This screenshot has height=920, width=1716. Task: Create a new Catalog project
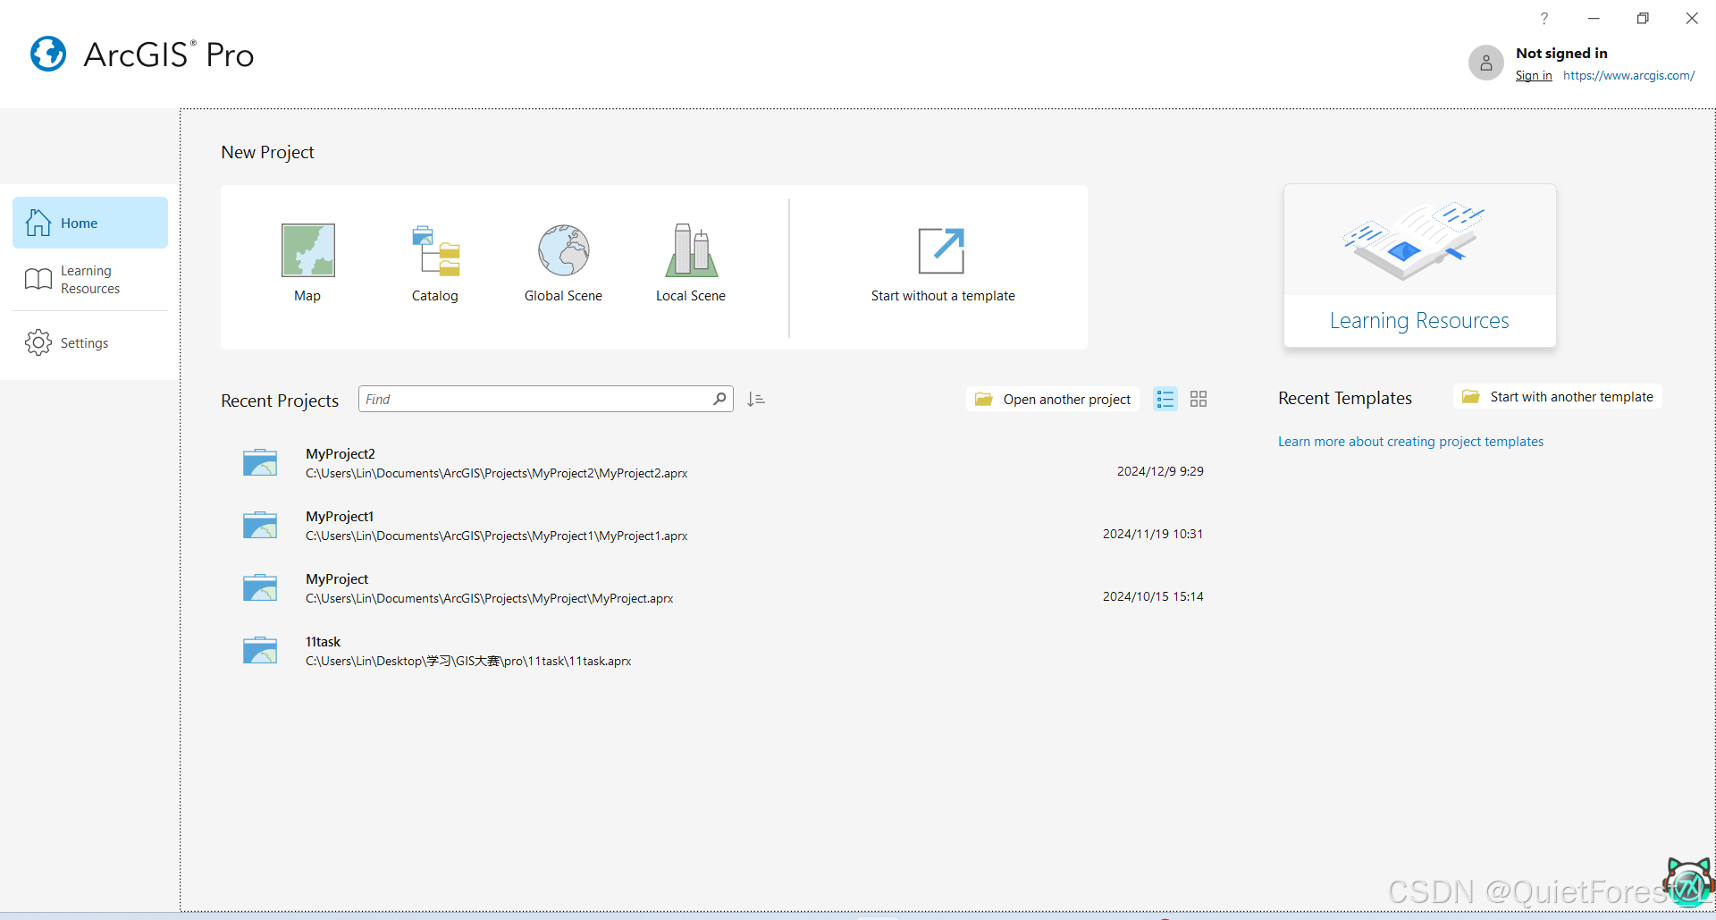tap(435, 263)
